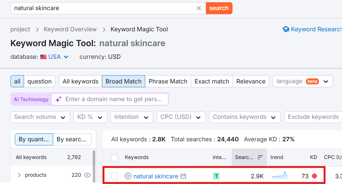342x184 pixels.
Task: Switch to Broad Match tab
Action: (x=123, y=81)
